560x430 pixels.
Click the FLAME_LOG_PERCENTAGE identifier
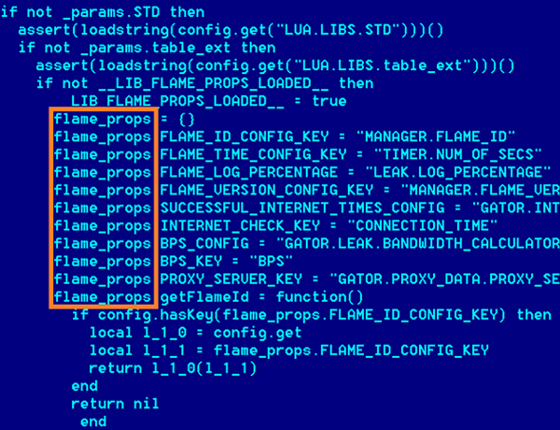tap(248, 172)
